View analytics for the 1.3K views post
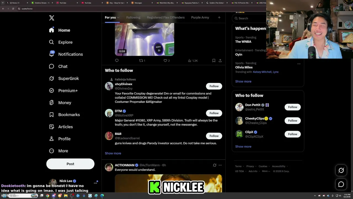 (x=193, y=61)
